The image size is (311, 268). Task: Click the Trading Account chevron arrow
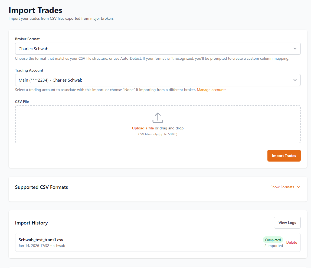[x=295, y=80]
